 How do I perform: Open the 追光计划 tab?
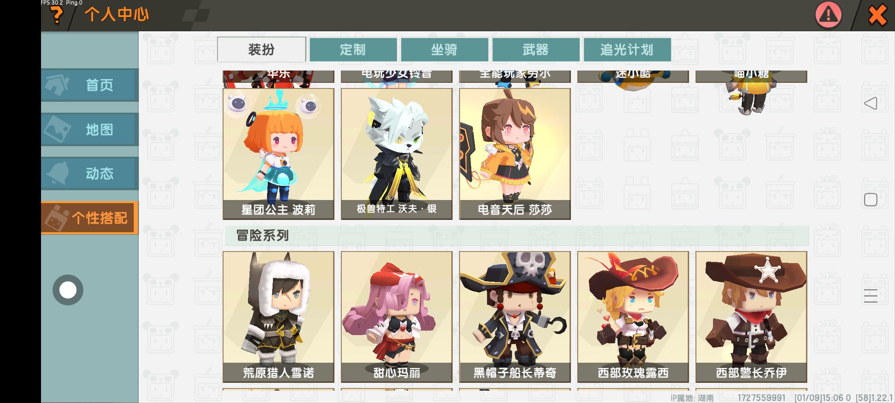tap(627, 50)
